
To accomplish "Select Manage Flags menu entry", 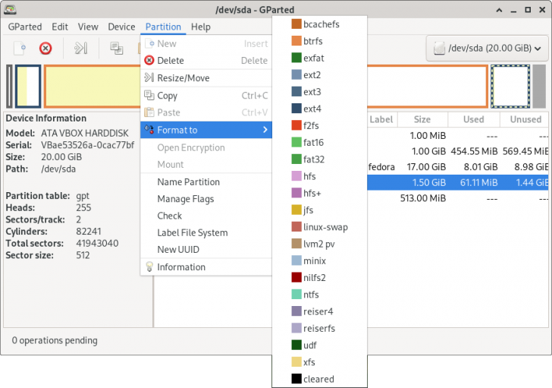I will (206, 199).
